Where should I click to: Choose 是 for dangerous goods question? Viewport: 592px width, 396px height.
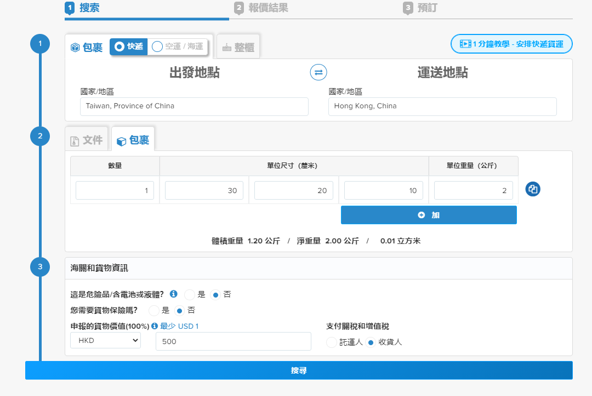pyautogui.click(x=190, y=295)
